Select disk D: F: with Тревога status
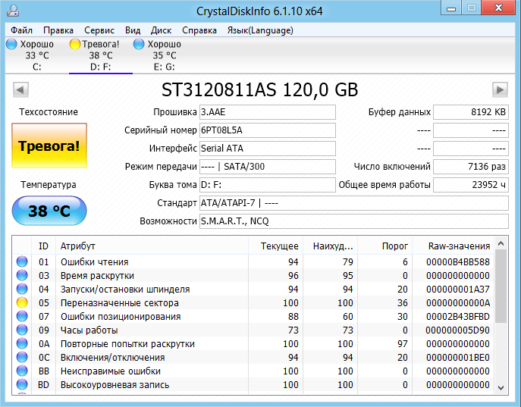Screen dimensions: 521x407 (x=100, y=55)
